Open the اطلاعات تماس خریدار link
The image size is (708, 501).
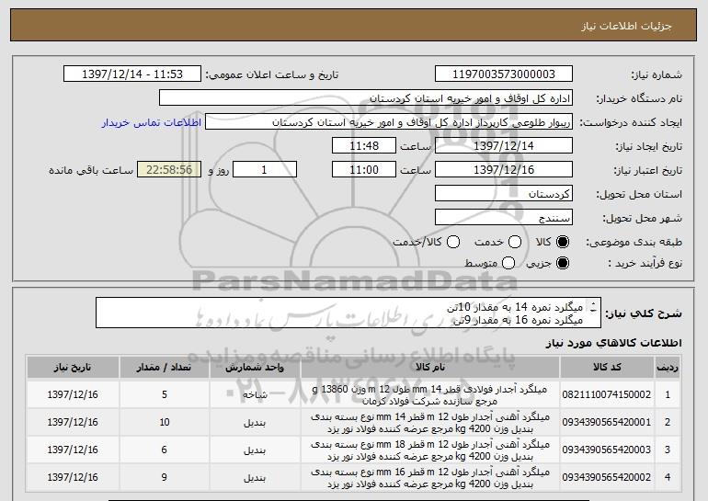pos(152,123)
